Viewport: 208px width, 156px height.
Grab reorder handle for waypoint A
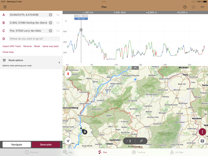58,15
